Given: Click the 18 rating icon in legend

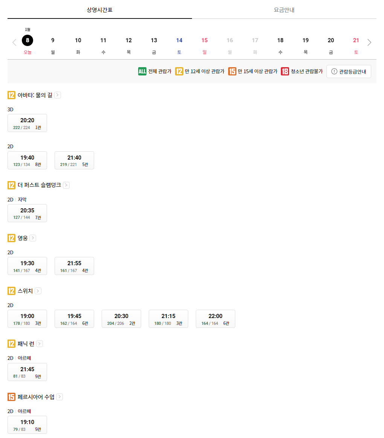Looking at the screenshot, I should tap(285, 71).
